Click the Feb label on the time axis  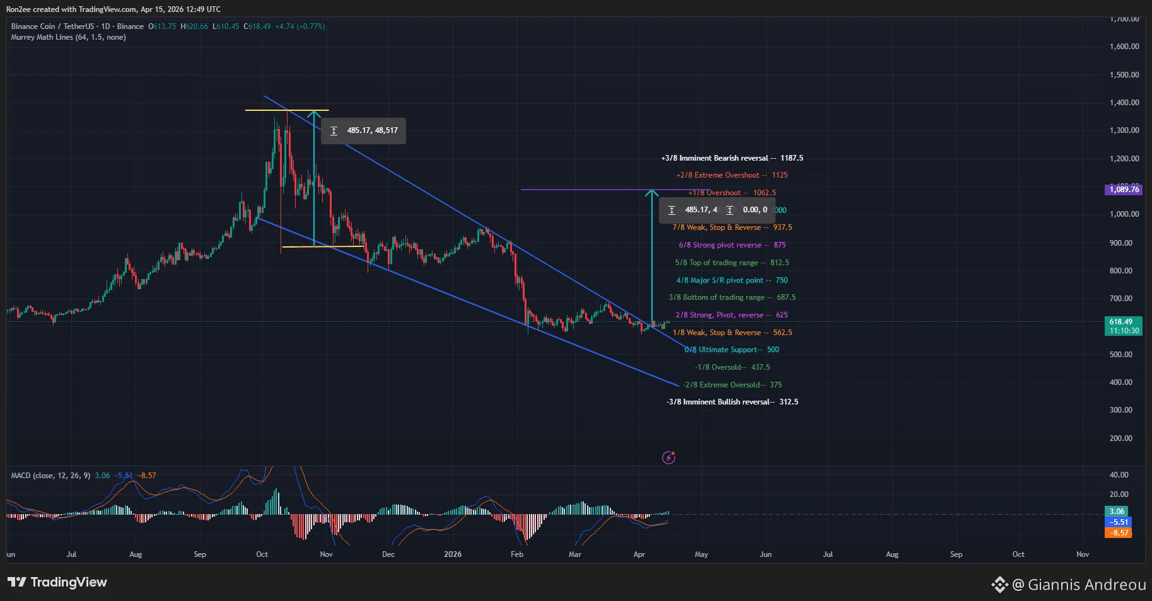coord(517,554)
